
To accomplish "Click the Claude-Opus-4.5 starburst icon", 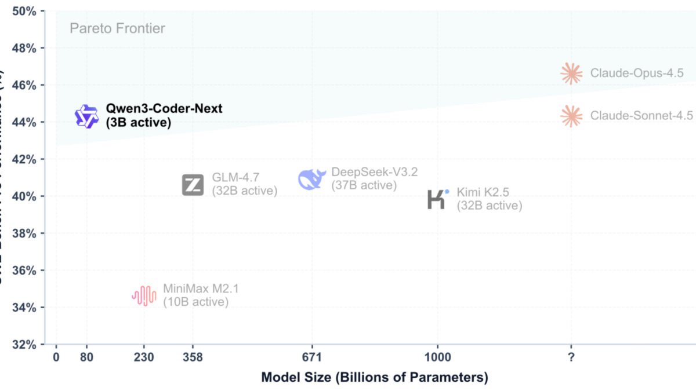I will tap(571, 74).
